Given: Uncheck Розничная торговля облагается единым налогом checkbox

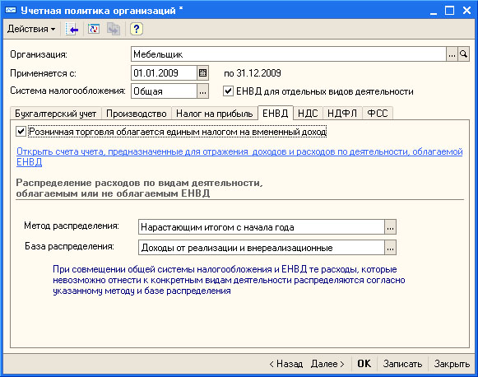Looking at the screenshot, I should coord(21,132).
